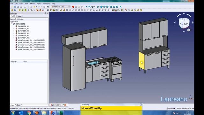Click the magnifier icon in A2plus toolbar

129,10
